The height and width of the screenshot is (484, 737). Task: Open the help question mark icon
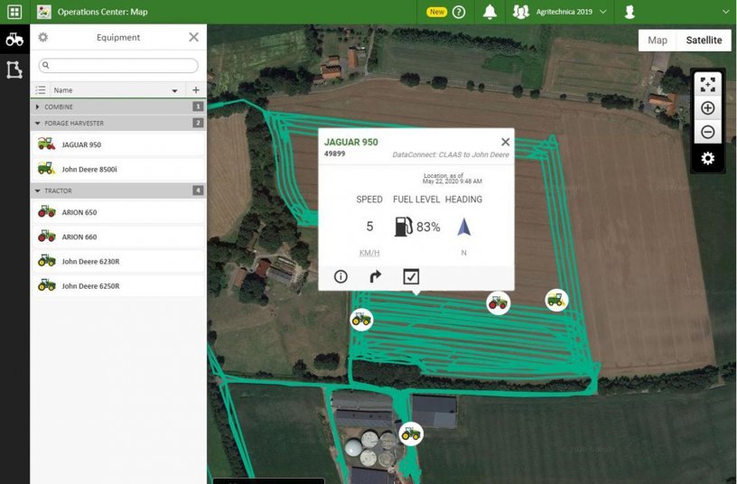coord(459,13)
